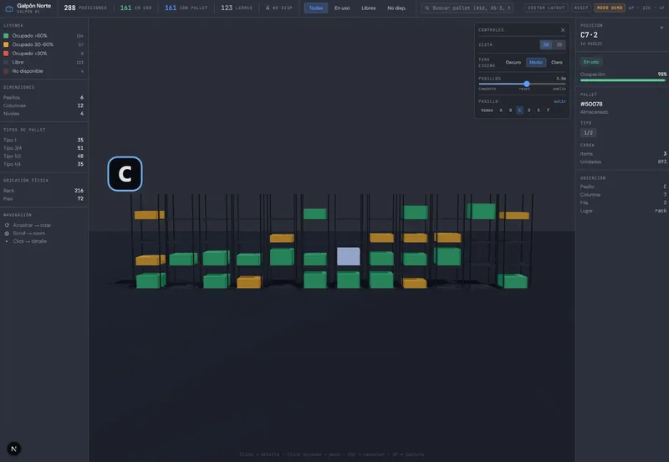This screenshot has height=462, width=669.
Task: Click the 'Columnas' dimension row
Action: pos(43,106)
